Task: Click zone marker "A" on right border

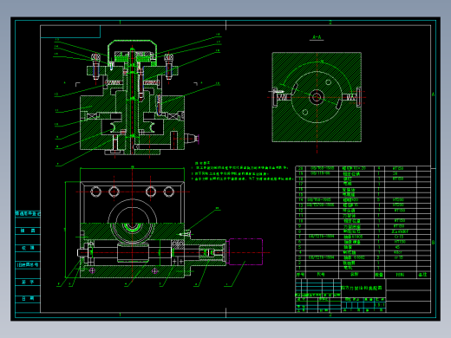Action: 433,94
